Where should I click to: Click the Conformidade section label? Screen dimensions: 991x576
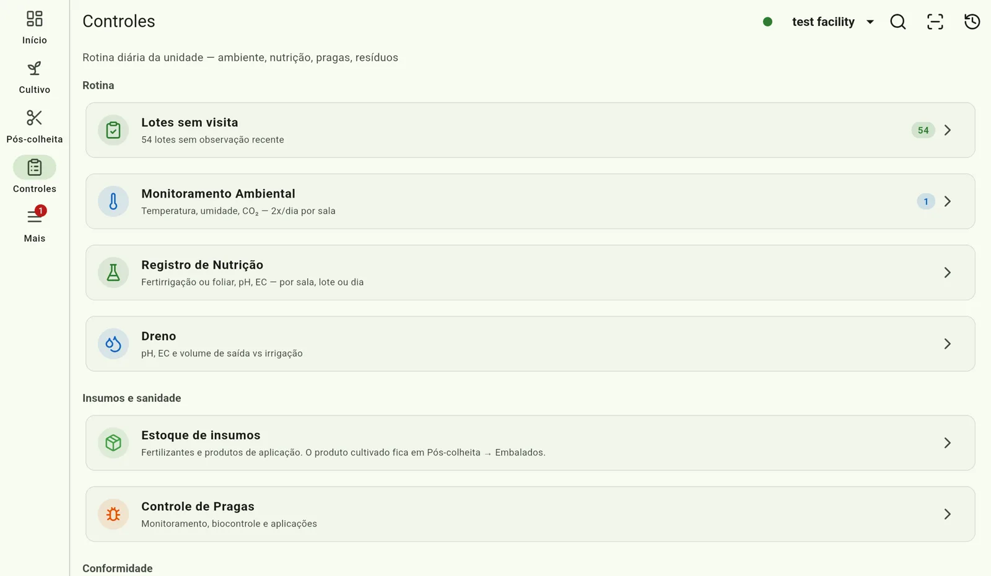click(118, 569)
